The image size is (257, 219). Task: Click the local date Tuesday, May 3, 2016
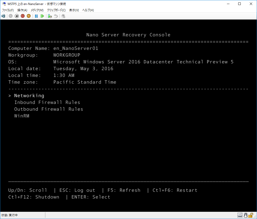[x=83, y=69]
